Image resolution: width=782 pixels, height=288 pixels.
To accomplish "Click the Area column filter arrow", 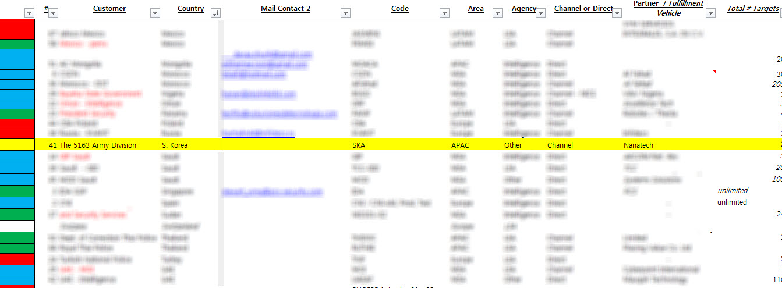I will click(x=497, y=13).
